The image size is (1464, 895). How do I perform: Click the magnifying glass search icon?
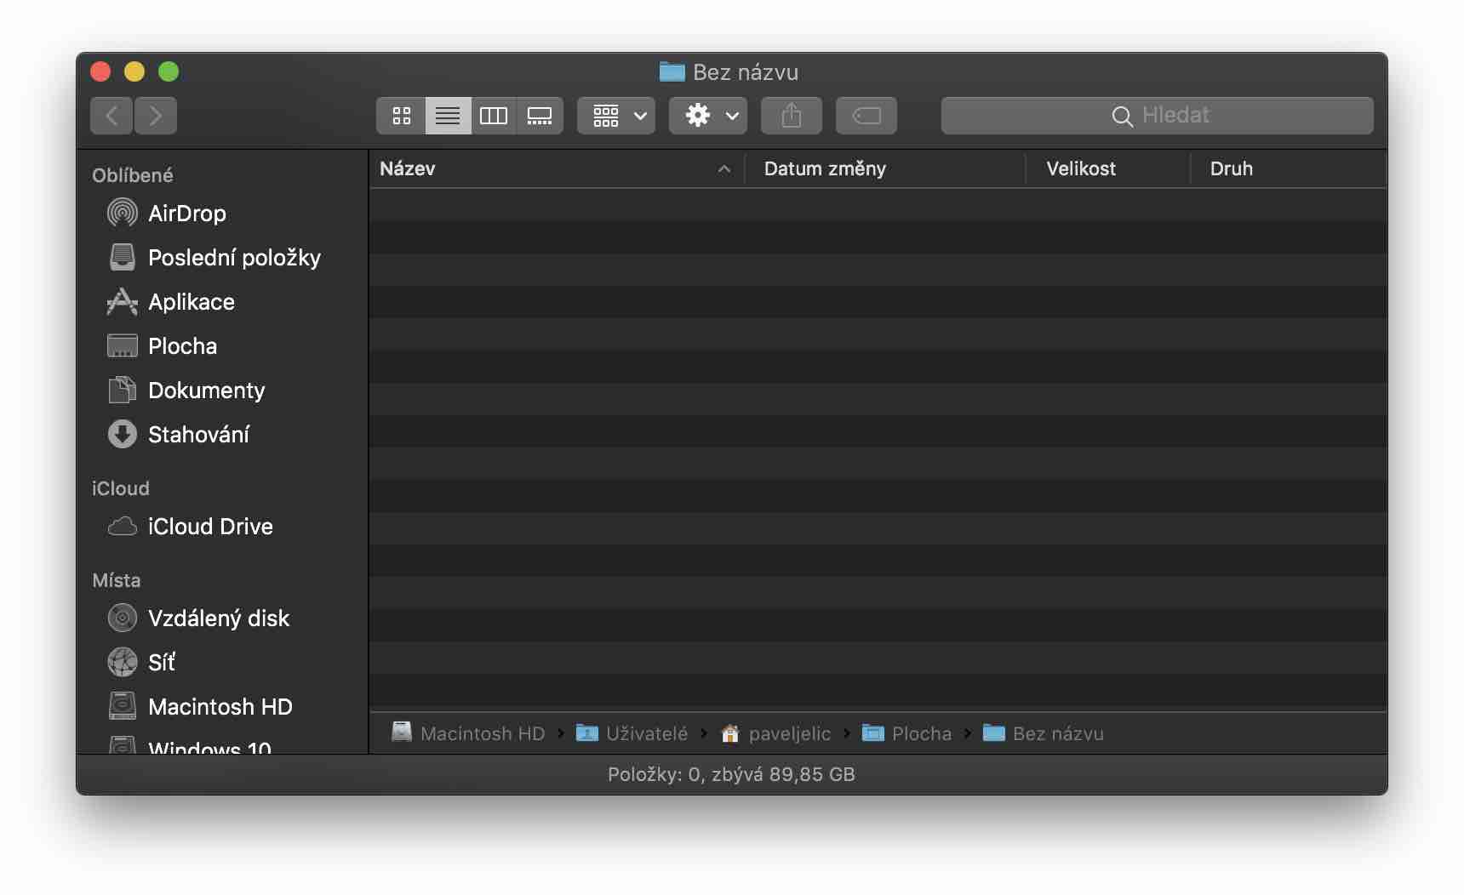[1123, 117]
